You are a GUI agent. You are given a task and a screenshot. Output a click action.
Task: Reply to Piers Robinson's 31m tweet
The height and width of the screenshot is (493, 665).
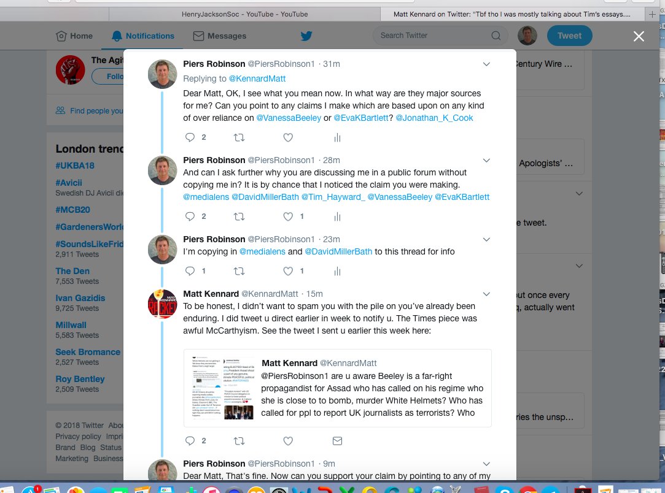(x=190, y=137)
